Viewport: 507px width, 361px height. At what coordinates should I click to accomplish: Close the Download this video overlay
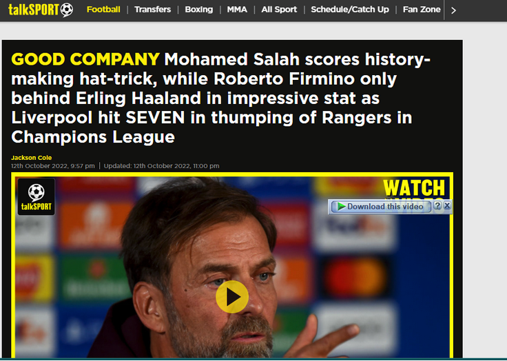click(447, 205)
